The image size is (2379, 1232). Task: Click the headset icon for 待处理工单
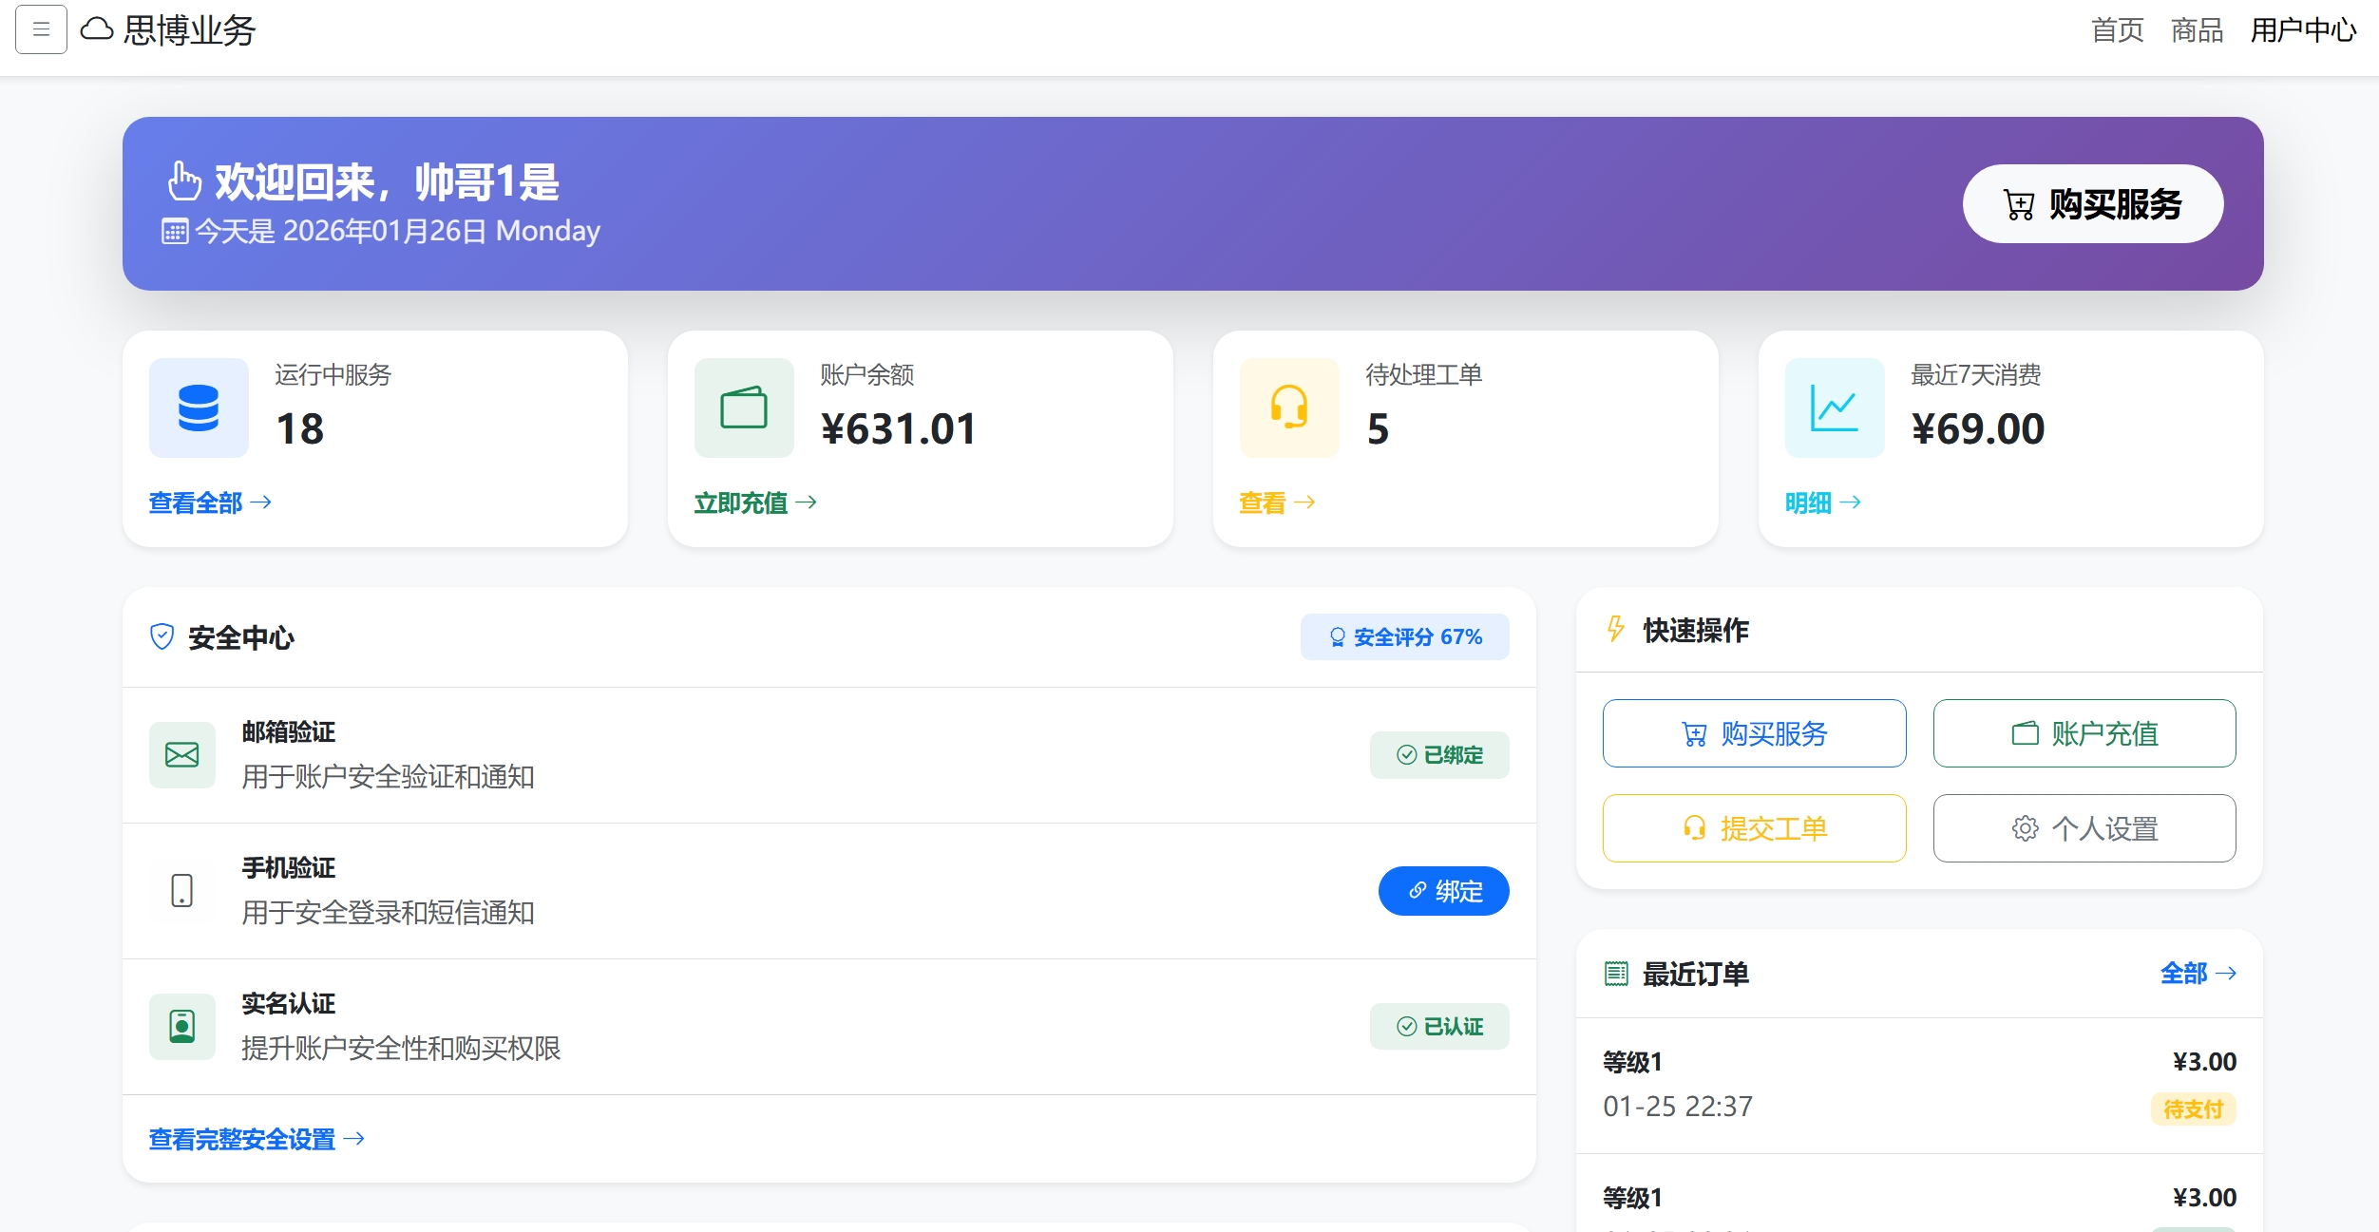1289,407
